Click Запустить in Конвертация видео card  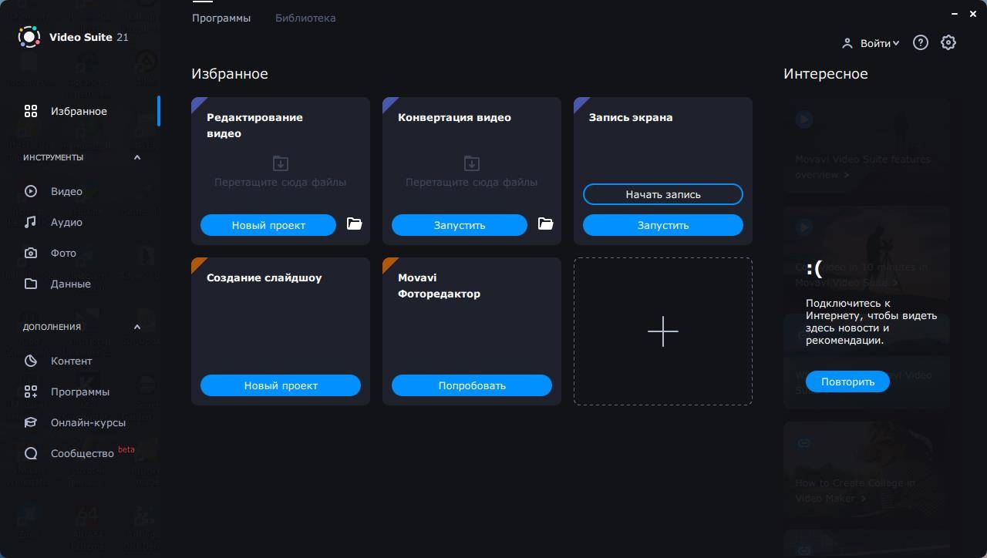[x=460, y=225]
